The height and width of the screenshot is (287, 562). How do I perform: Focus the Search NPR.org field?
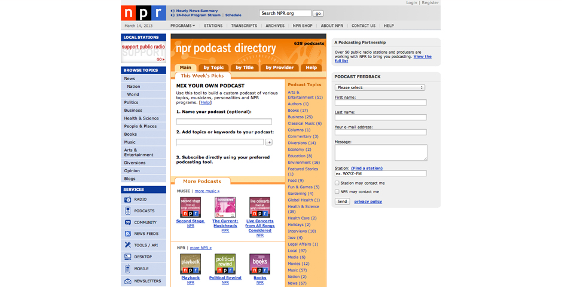285,13
